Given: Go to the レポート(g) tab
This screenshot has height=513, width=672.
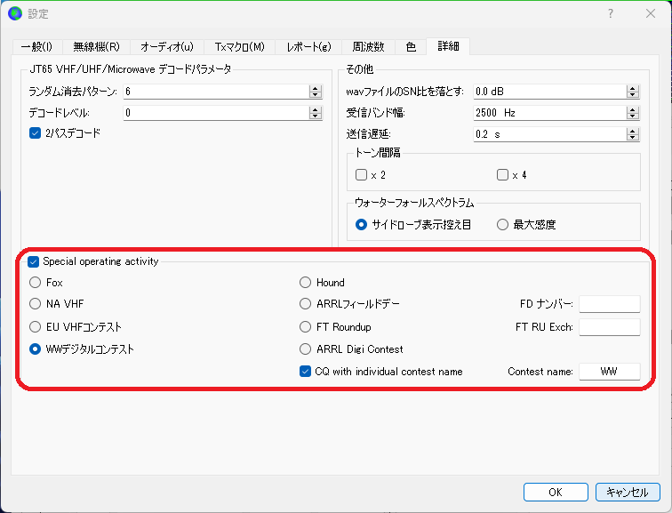Looking at the screenshot, I should 308,47.
